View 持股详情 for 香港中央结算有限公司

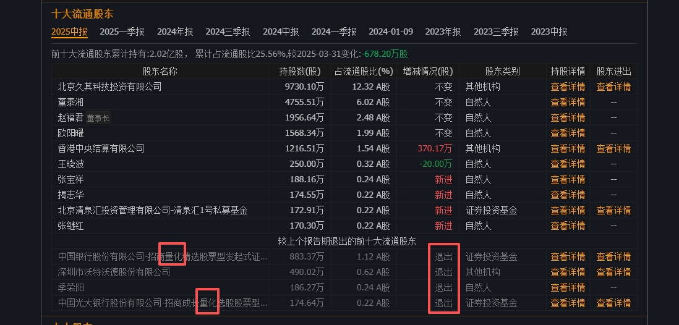pos(568,148)
